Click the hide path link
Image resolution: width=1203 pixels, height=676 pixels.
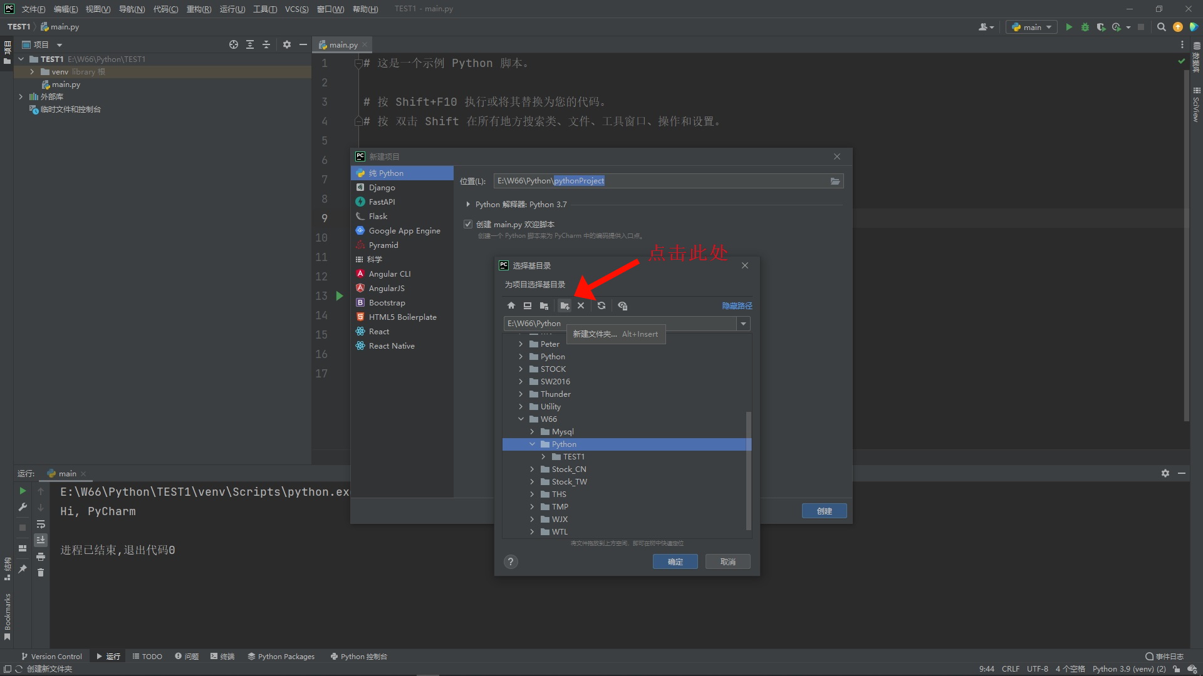pyautogui.click(x=737, y=305)
